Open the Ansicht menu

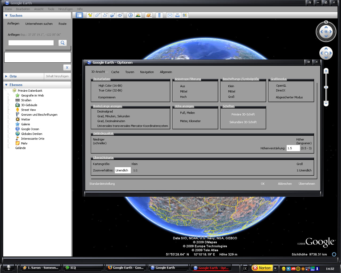pyautogui.click(x=39, y=9)
